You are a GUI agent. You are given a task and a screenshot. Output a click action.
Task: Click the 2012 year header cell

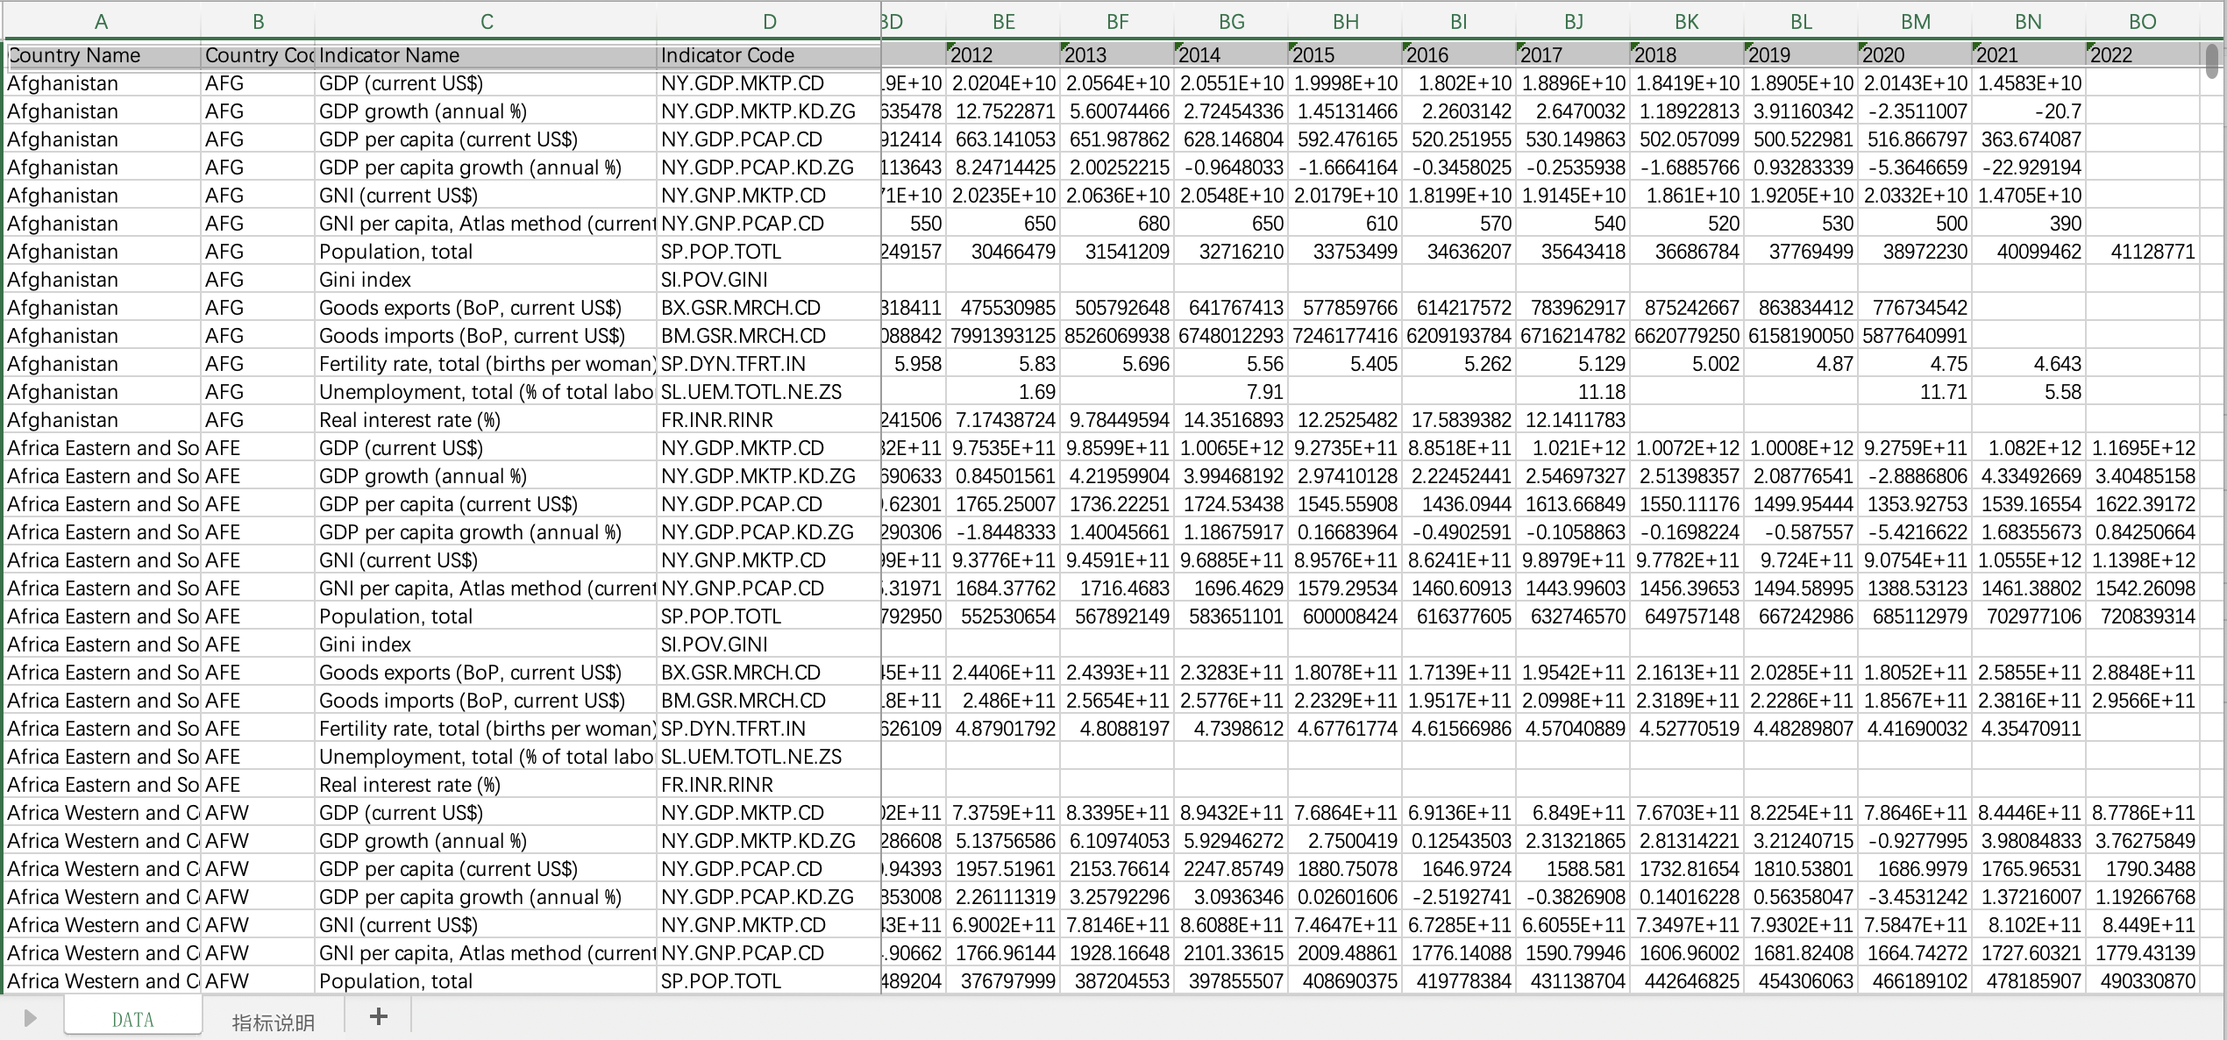coord(1003,55)
